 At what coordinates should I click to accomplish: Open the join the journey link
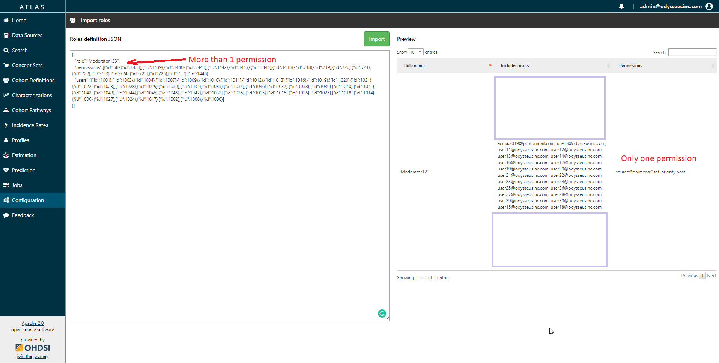[x=32, y=356]
